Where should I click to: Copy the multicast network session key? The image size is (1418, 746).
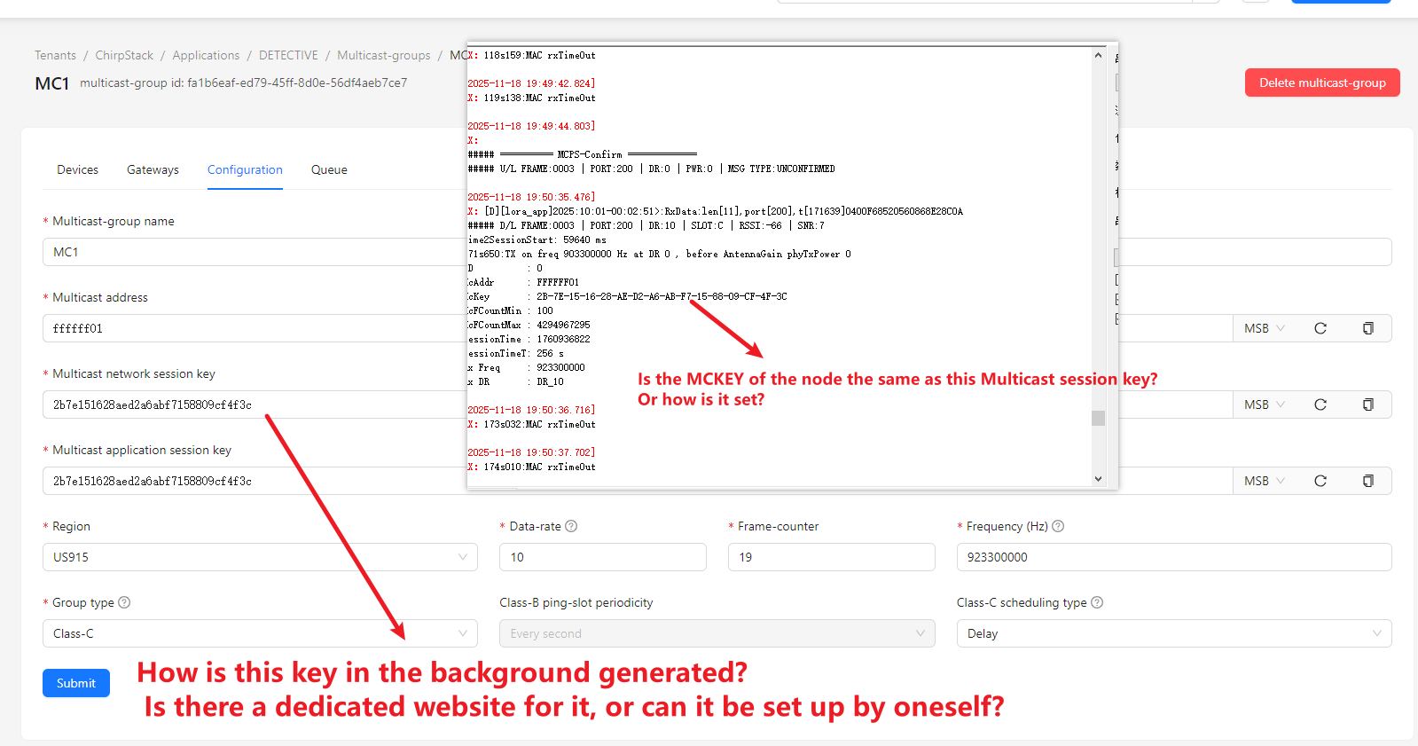1367,404
